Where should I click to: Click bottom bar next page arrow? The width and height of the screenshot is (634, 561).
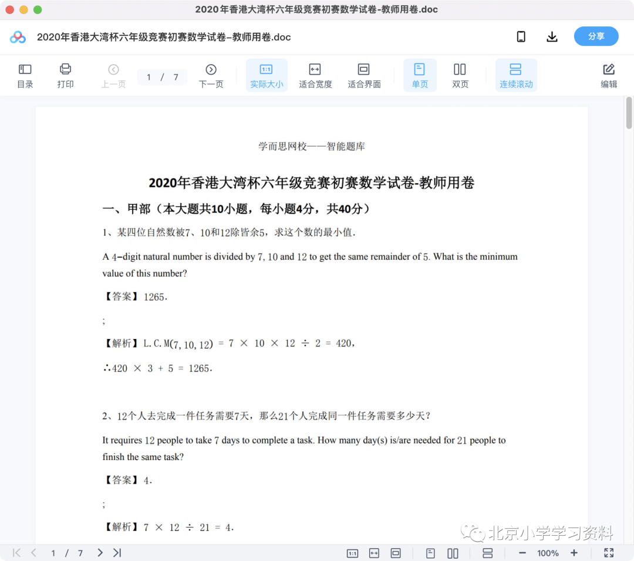pyautogui.click(x=100, y=553)
